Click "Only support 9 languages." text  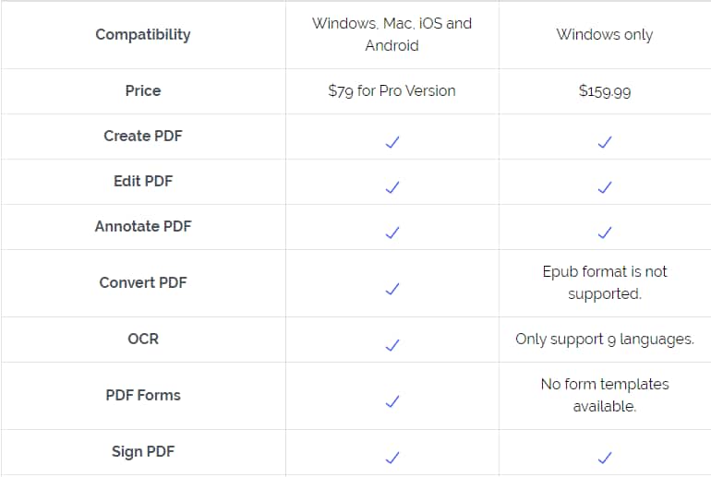[x=605, y=339]
